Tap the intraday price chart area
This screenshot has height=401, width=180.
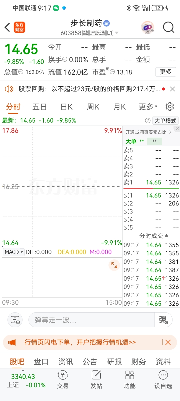tap(62, 186)
